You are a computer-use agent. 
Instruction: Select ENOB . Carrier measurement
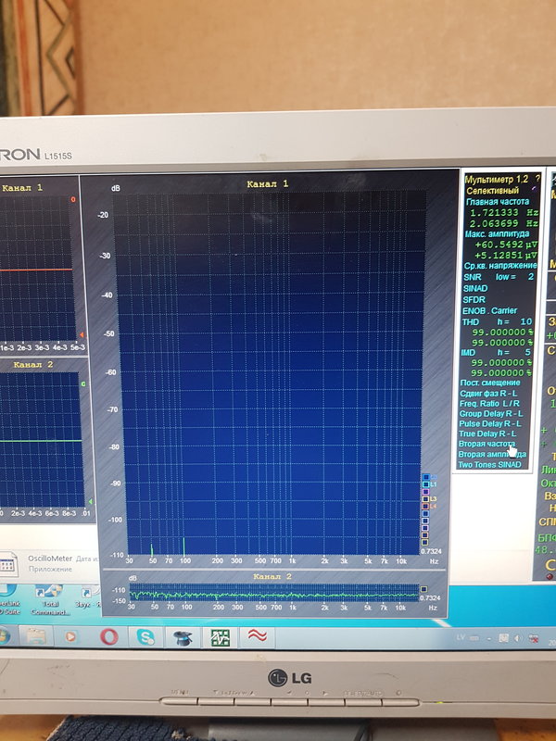[490, 310]
